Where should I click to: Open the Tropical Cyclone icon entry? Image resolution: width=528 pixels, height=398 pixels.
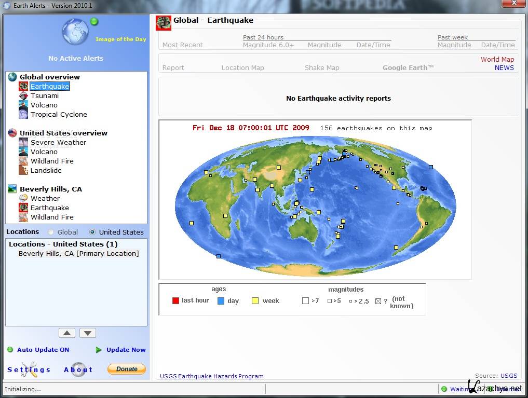coord(23,115)
